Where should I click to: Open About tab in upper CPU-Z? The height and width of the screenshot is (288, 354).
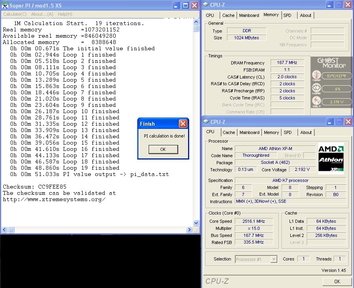[306, 15]
